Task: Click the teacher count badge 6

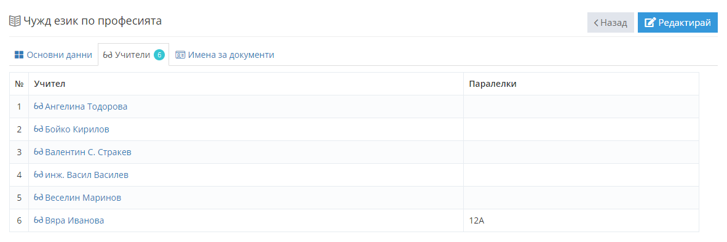Action: [159, 55]
